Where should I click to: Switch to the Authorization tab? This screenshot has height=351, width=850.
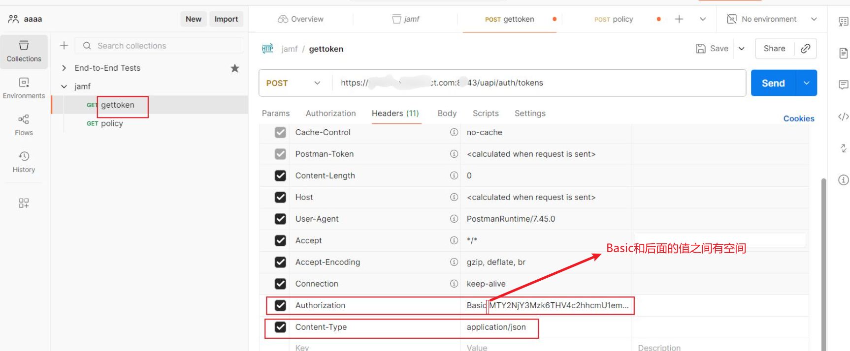[330, 113]
